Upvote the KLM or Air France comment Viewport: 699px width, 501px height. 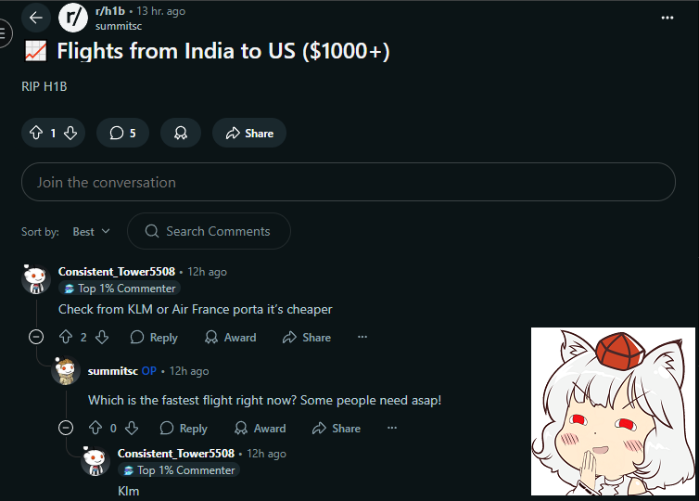point(66,338)
